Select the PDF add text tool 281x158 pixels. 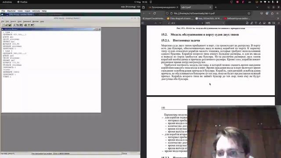tap(256, 23)
